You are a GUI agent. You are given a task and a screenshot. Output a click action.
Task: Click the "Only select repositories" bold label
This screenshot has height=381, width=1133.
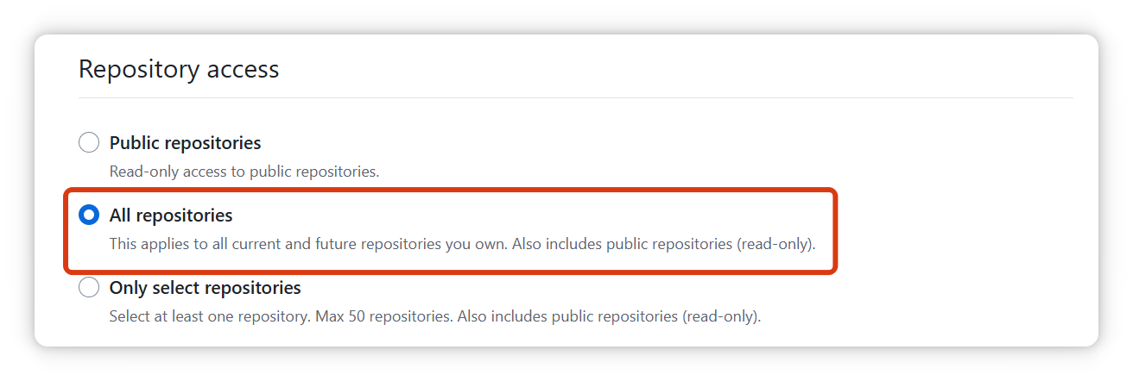click(x=205, y=287)
